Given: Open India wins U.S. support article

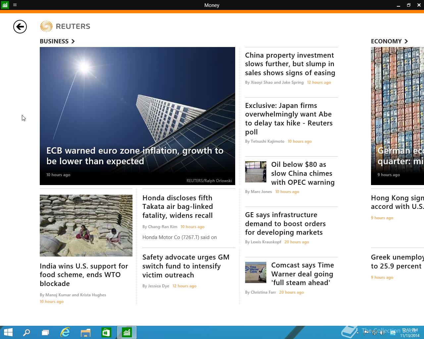Looking at the screenshot, I should pyautogui.click(x=84, y=275).
